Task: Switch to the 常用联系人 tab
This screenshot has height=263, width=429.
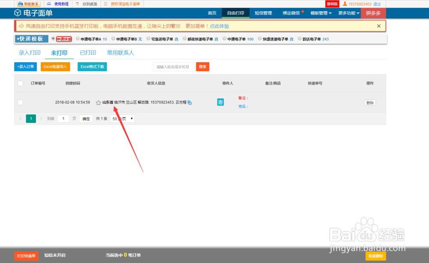Action: (x=121, y=53)
